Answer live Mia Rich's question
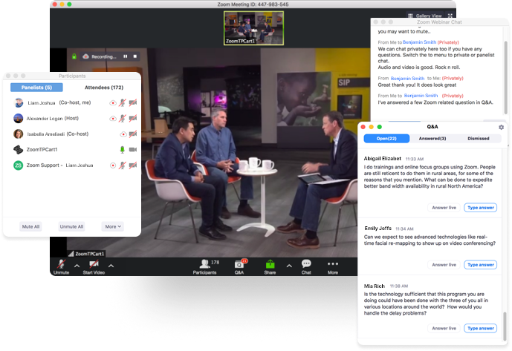This screenshot has width=512, height=351. coord(444,328)
